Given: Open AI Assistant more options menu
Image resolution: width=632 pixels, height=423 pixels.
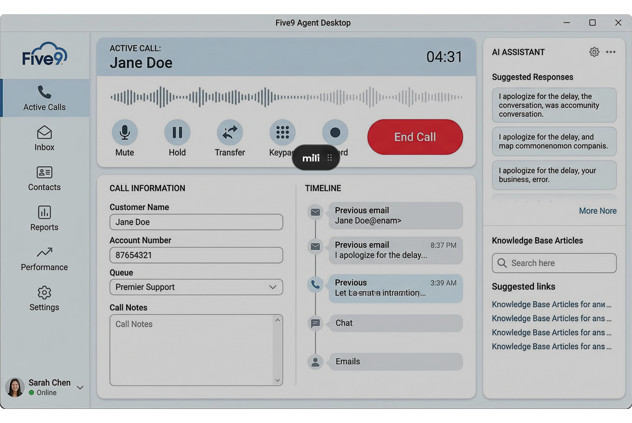Looking at the screenshot, I should click(x=611, y=52).
